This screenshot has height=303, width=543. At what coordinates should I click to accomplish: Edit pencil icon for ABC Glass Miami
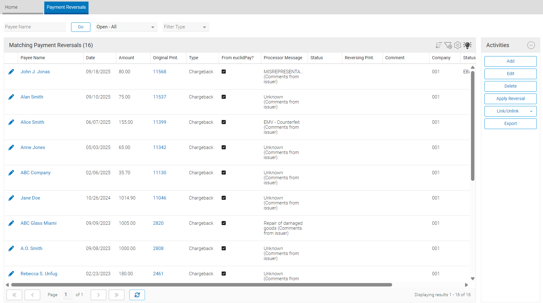point(11,223)
